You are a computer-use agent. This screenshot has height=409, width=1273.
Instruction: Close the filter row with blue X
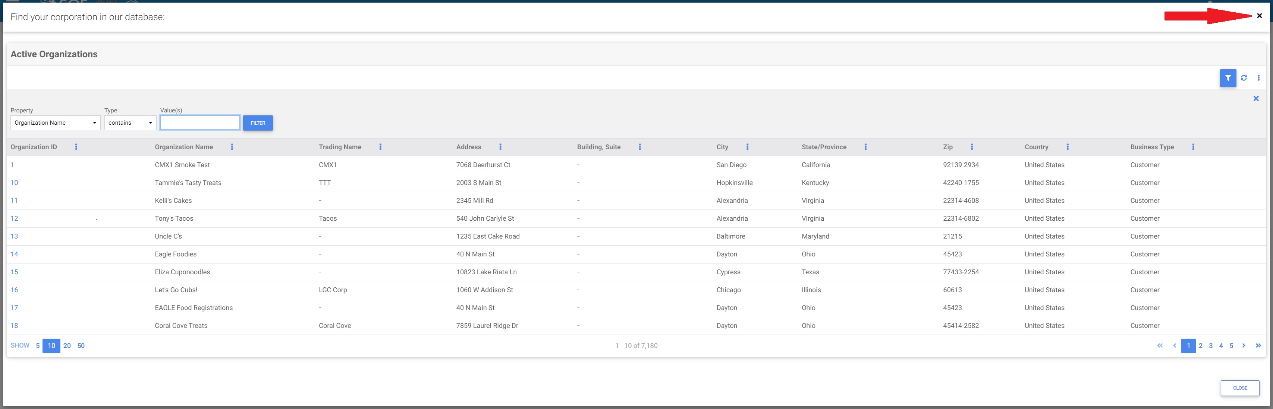(x=1256, y=99)
